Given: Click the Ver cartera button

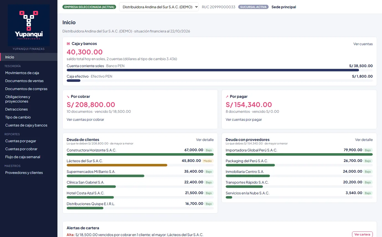Looking at the screenshot, I should (x=362, y=234).
